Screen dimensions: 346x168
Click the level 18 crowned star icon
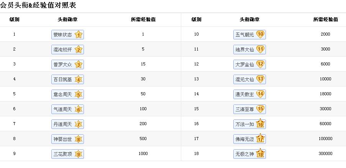[x=261, y=153]
